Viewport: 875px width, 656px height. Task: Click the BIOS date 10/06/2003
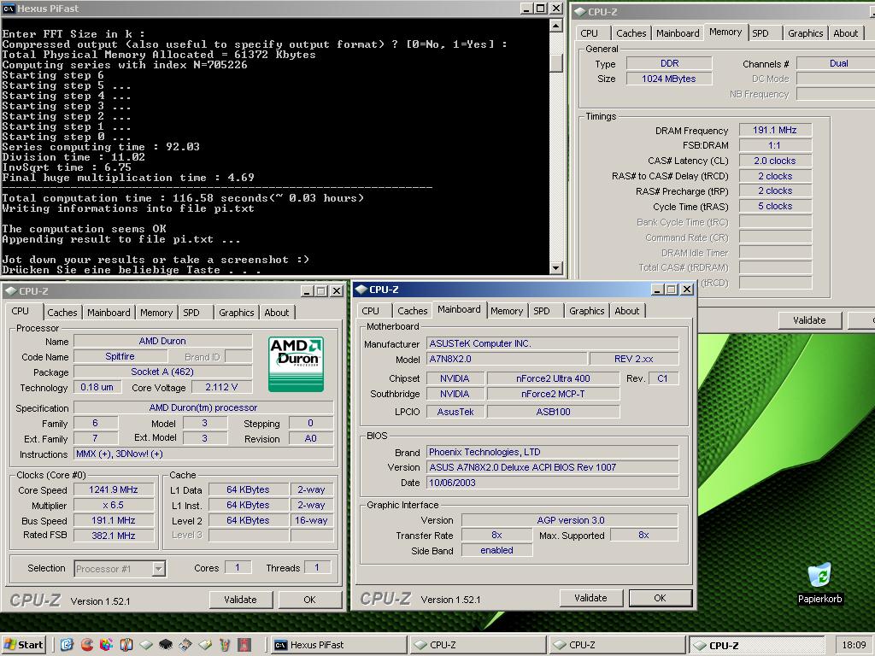click(x=553, y=483)
